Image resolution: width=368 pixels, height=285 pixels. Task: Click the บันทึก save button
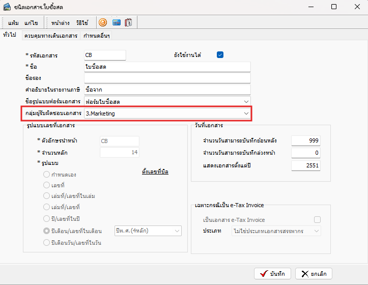click(273, 273)
